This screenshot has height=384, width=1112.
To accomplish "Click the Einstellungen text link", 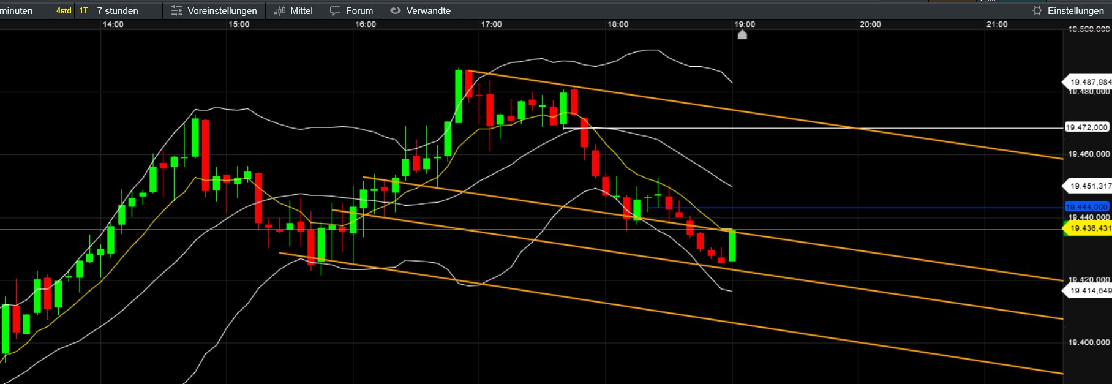I will [x=1076, y=10].
